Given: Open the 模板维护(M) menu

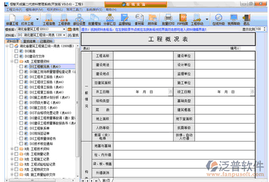Looking at the screenshot, I should coord(34,10).
